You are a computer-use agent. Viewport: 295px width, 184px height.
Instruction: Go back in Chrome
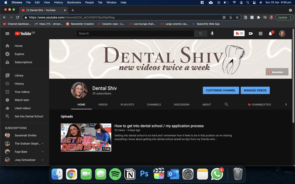pos(4,17)
